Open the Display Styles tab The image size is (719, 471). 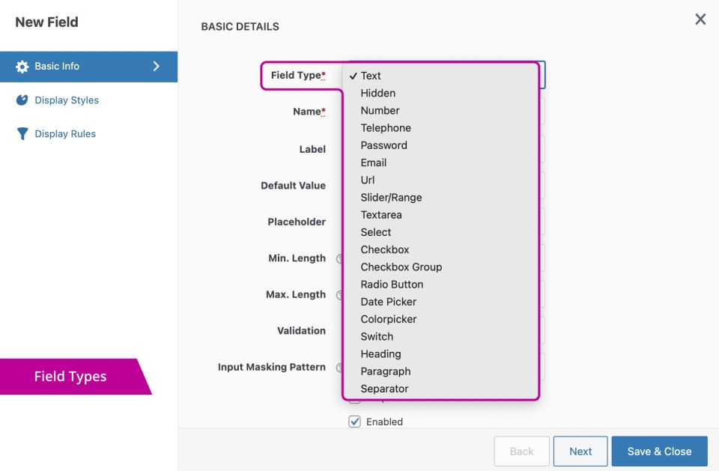tap(66, 100)
